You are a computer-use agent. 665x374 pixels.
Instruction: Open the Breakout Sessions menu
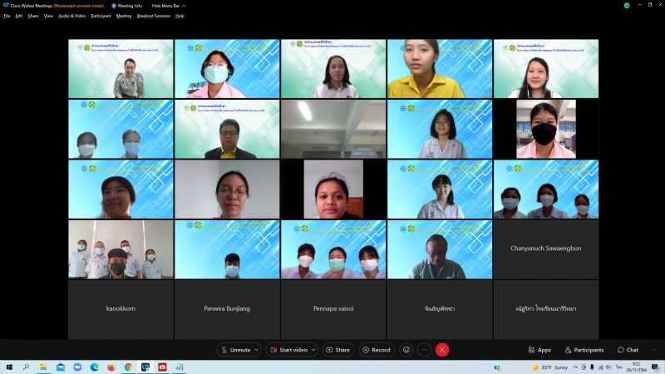coord(153,16)
